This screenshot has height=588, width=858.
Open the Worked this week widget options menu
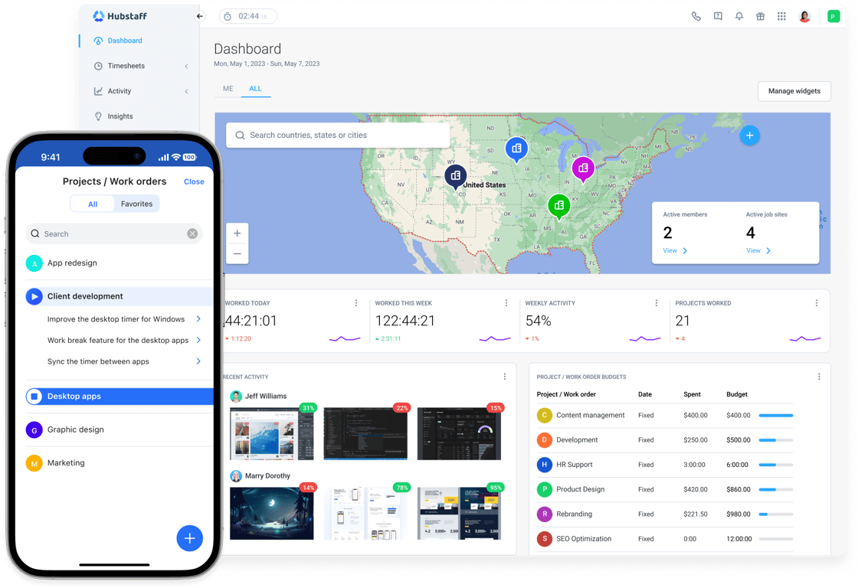(506, 303)
